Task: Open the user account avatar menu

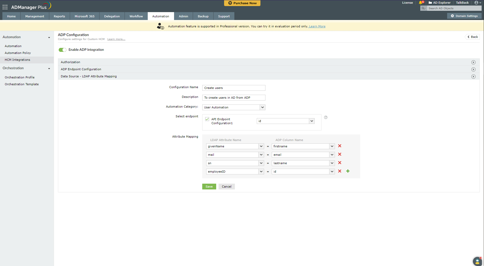Action: click(477, 3)
